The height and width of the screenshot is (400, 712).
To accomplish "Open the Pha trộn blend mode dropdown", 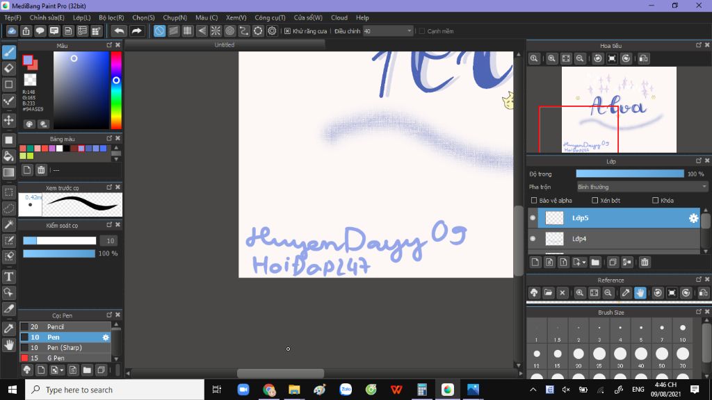I will [642, 187].
